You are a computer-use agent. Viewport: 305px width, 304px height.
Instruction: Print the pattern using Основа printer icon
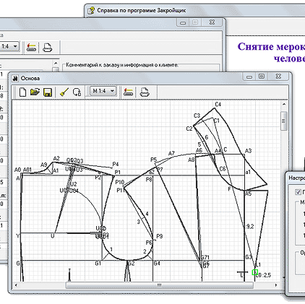pyautogui.click(x=145, y=92)
